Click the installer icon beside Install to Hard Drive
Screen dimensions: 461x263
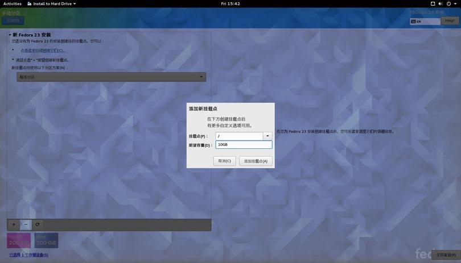30,3
